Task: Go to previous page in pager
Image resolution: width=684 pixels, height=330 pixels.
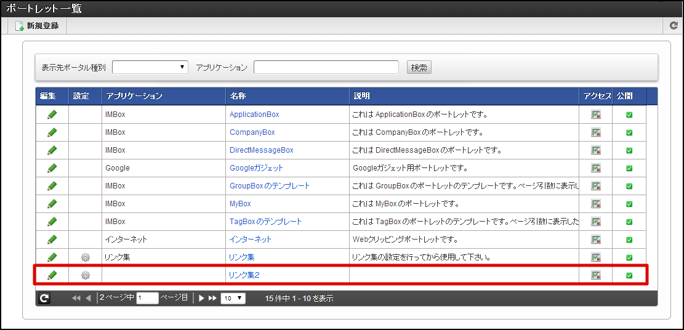Action: pos(88,298)
